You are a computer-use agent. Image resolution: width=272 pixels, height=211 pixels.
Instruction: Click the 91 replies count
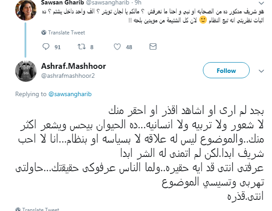[x=57, y=47]
